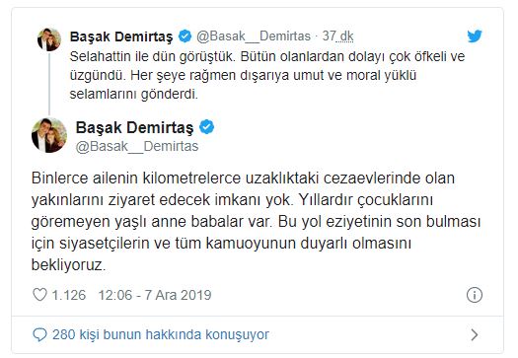Open the large Başak Demirtaş profile photo
Screen dimensions: 518x358
[49, 135]
